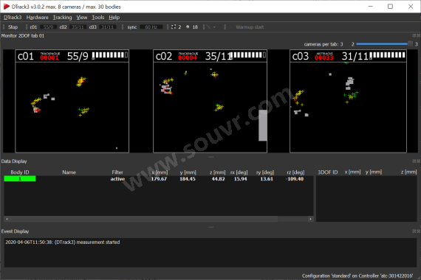Close the Event Display panel
Viewport: 421px width, 280px height.
(418, 231)
